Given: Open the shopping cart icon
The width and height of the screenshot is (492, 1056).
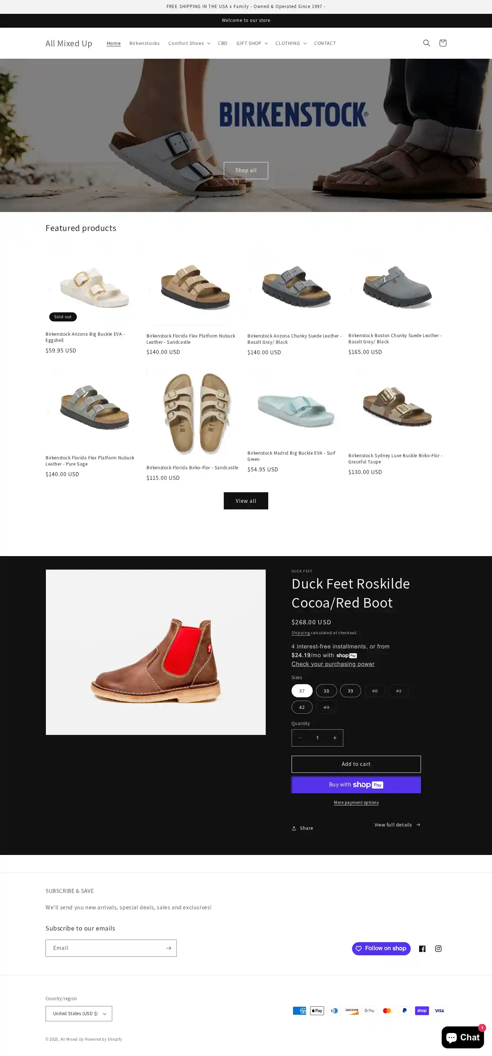Looking at the screenshot, I should [442, 43].
